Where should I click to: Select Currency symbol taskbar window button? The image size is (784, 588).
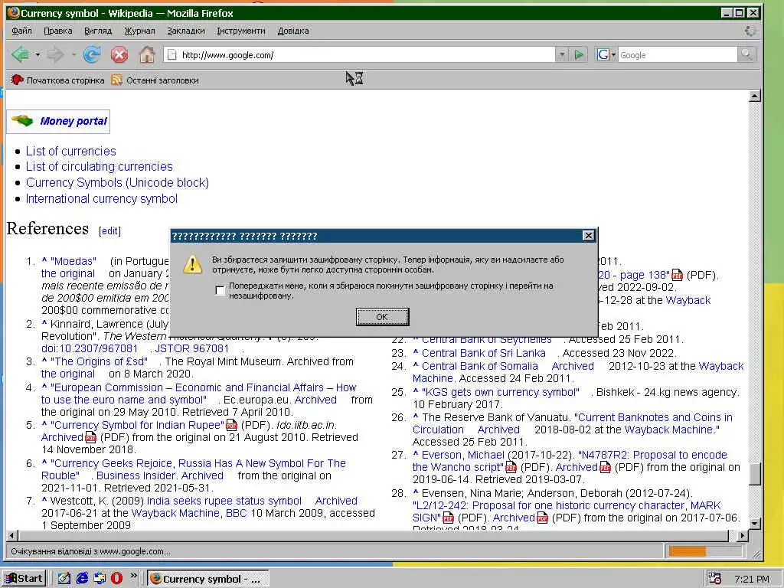coord(208,579)
